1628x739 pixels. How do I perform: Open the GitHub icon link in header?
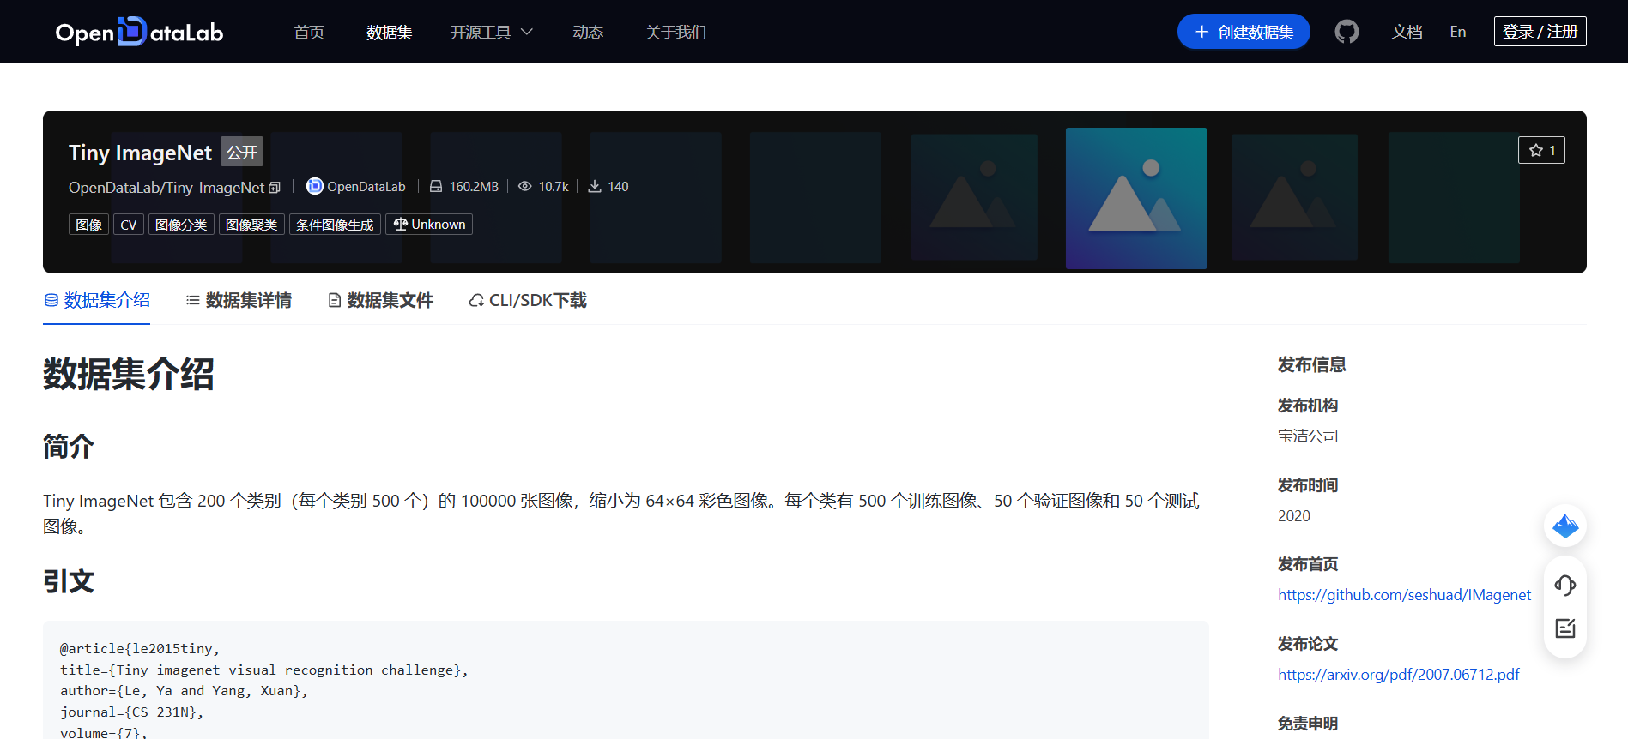(x=1347, y=32)
